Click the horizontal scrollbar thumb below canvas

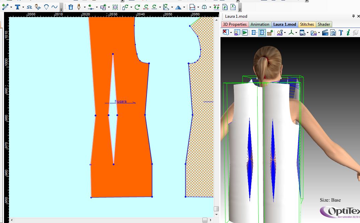tap(204, 220)
